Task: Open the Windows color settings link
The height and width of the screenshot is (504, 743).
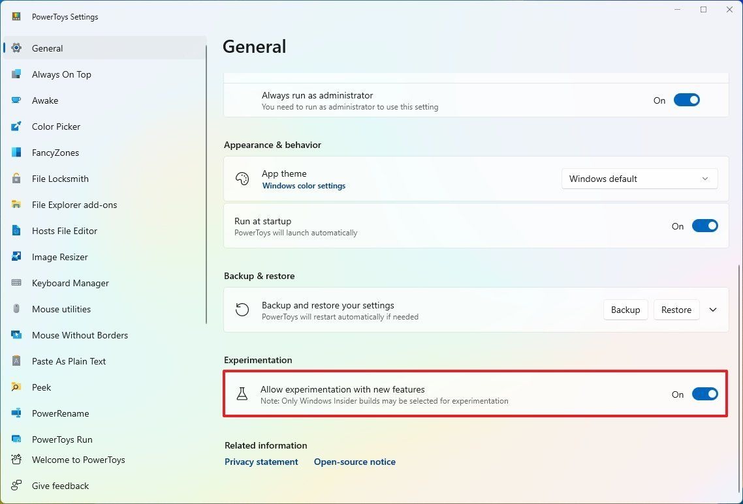Action: pos(304,186)
